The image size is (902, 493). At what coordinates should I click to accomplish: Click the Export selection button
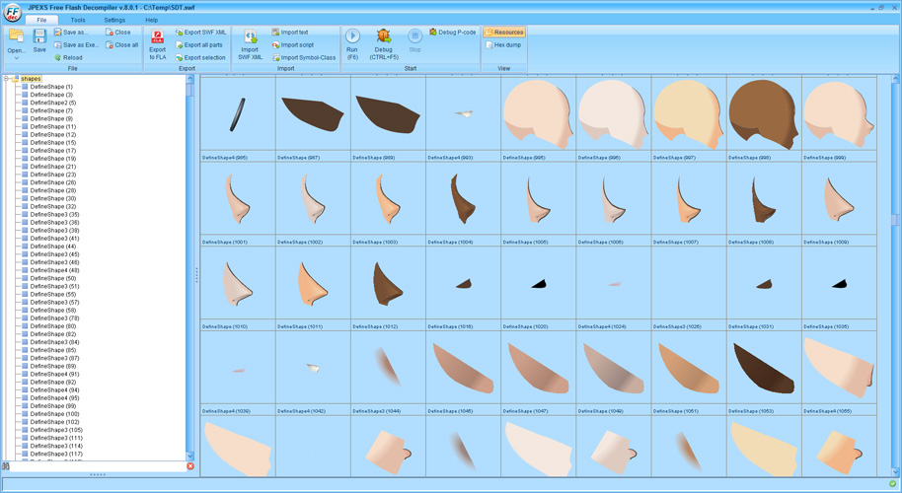pos(200,58)
